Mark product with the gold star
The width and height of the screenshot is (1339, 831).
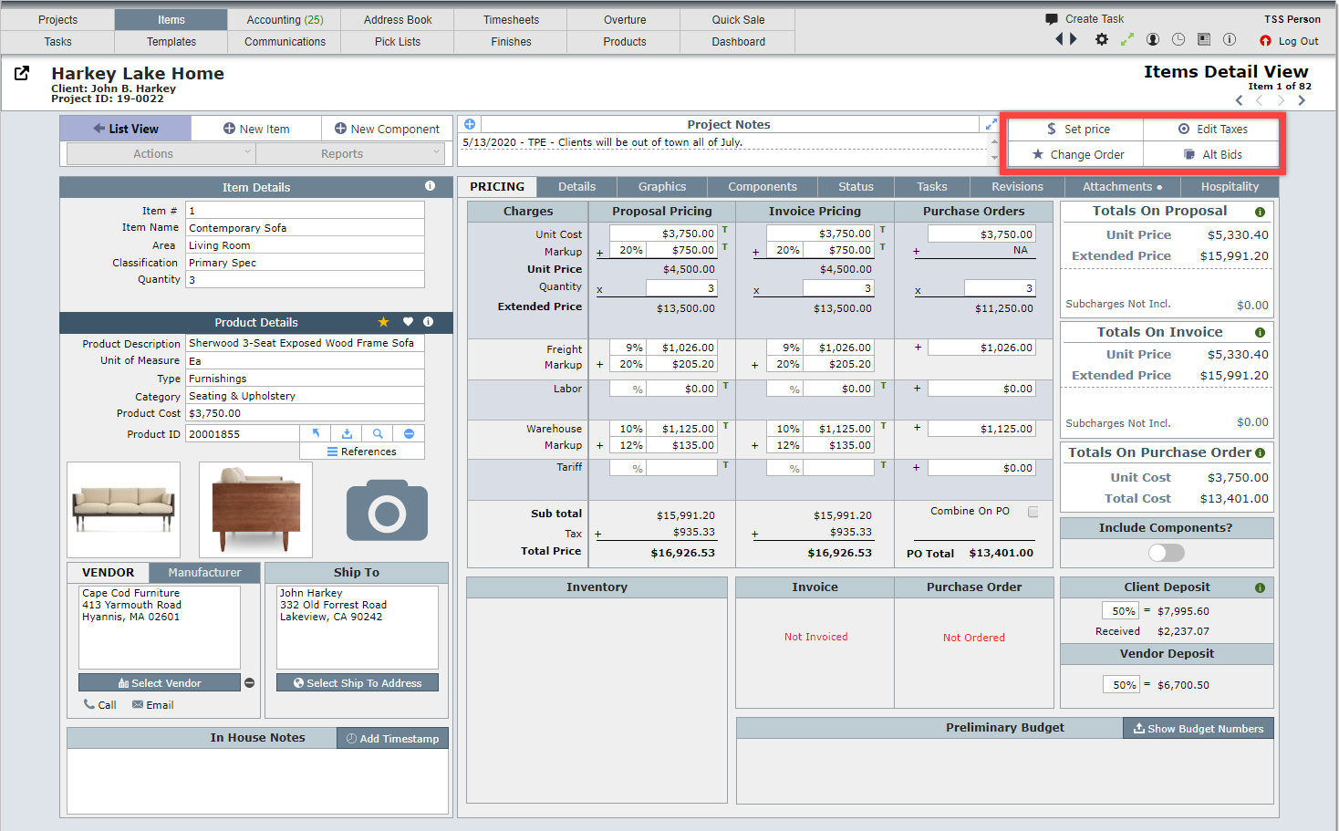383,322
